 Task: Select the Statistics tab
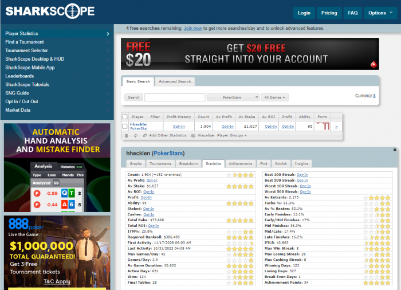point(213,163)
